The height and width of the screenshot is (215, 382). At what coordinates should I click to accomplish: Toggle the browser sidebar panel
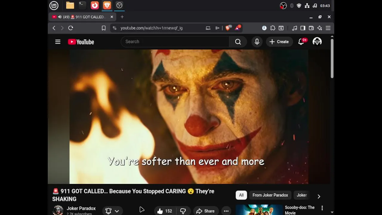303,28
